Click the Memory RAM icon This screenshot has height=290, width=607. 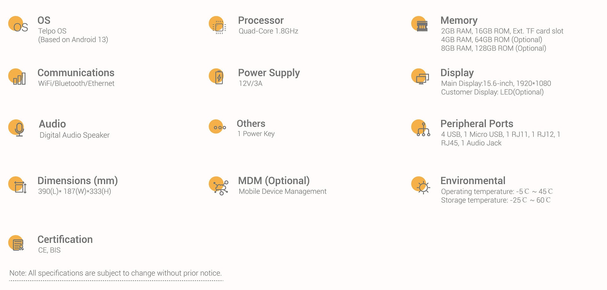pyautogui.click(x=420, y=24)
